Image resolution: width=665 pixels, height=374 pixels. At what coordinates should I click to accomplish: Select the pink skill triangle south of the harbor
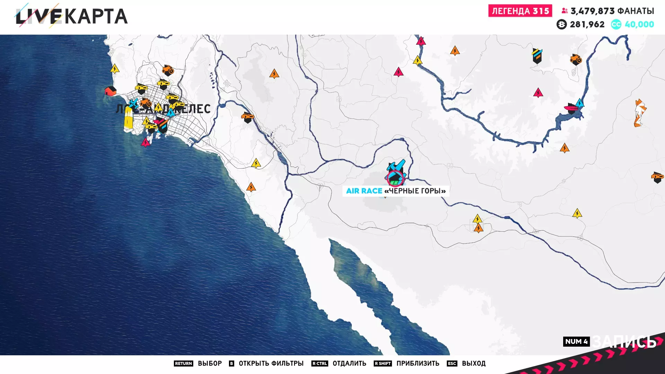145,142
